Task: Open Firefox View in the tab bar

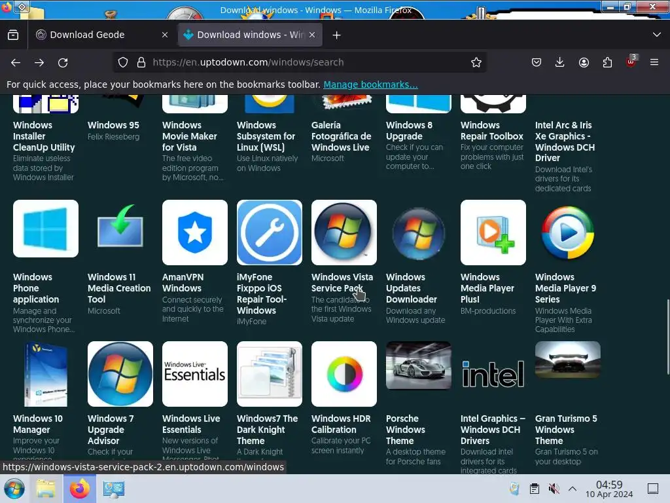Action: [13, 35]
